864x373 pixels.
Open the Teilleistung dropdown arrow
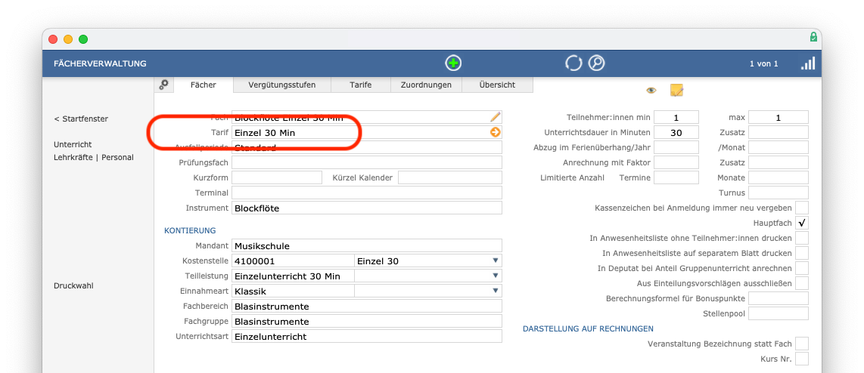(495, 276)
